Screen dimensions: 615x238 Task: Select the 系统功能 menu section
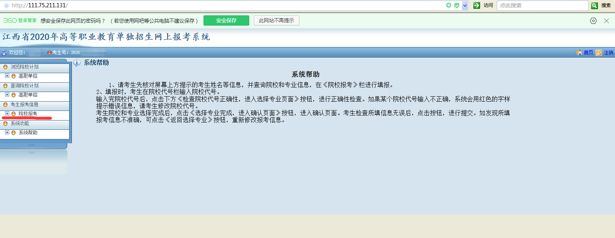20,123
